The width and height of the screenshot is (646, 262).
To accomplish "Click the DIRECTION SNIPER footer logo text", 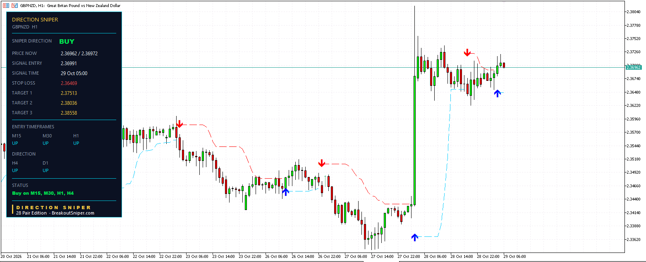I will click(53, 208).
